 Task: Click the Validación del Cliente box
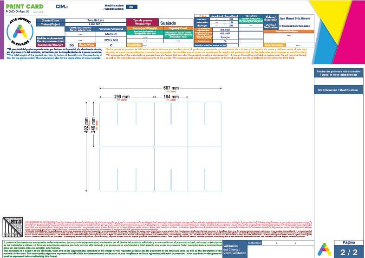tap(235, 249)
